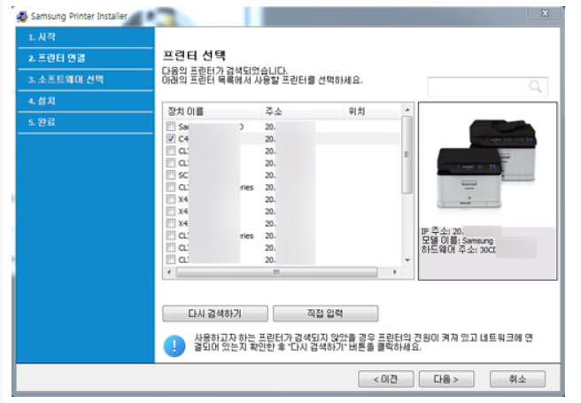581x403 pixels.
Task: Proceed with the 다음 button
Action: click(446, 379)
